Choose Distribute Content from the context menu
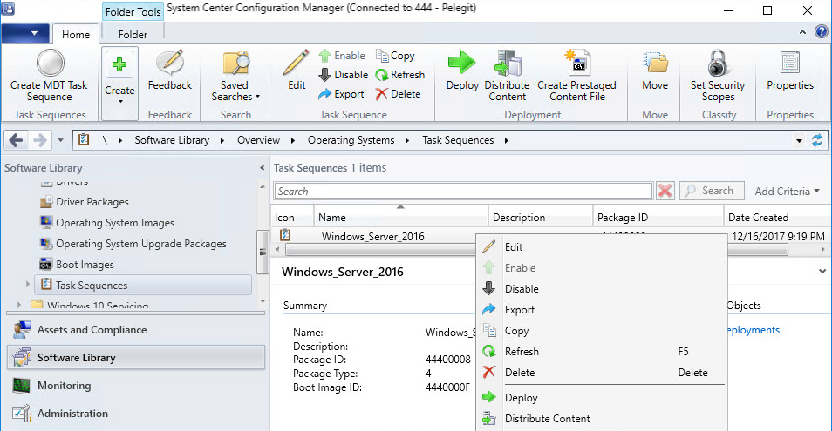 pyautogui.click(x=601, y=418)
